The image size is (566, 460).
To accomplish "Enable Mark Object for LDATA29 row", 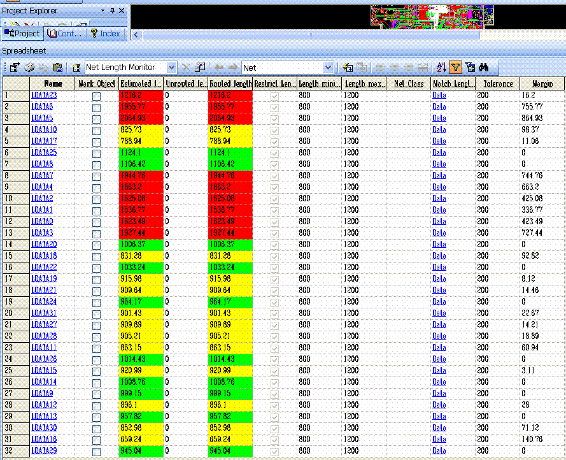I will 96,452.
